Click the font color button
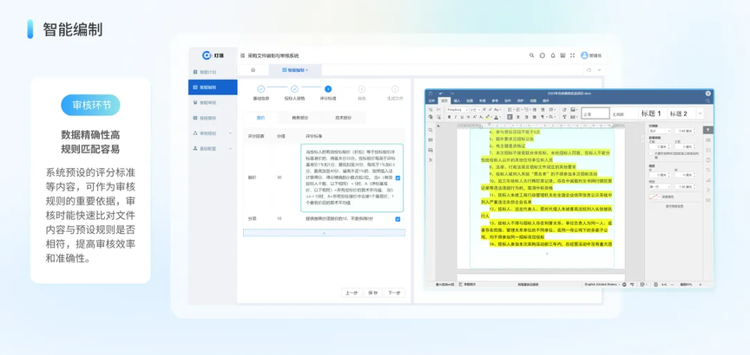 click(496, 117)
